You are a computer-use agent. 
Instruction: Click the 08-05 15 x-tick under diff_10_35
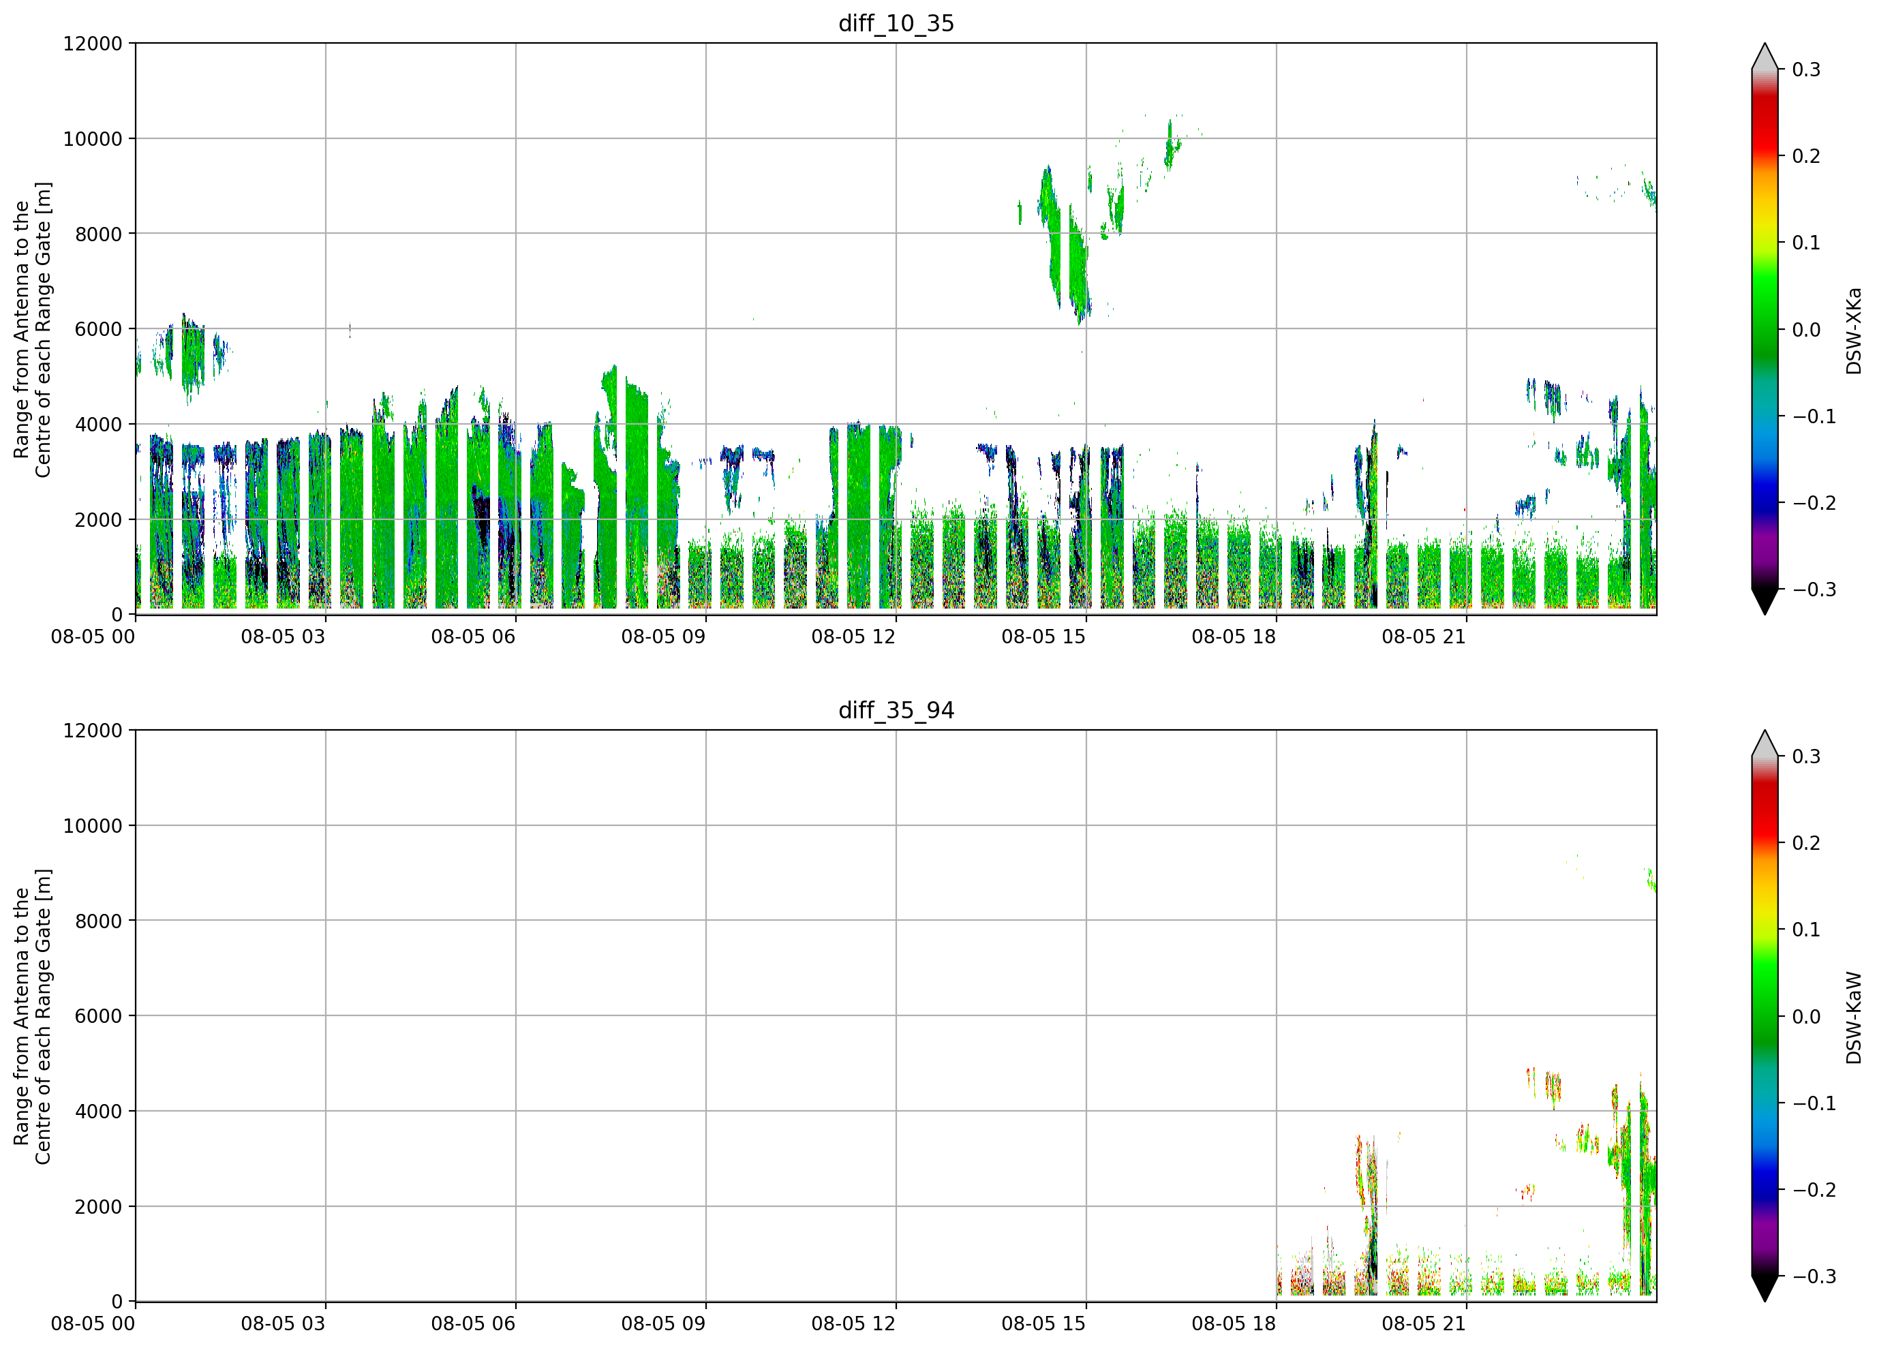point(1043,637)
